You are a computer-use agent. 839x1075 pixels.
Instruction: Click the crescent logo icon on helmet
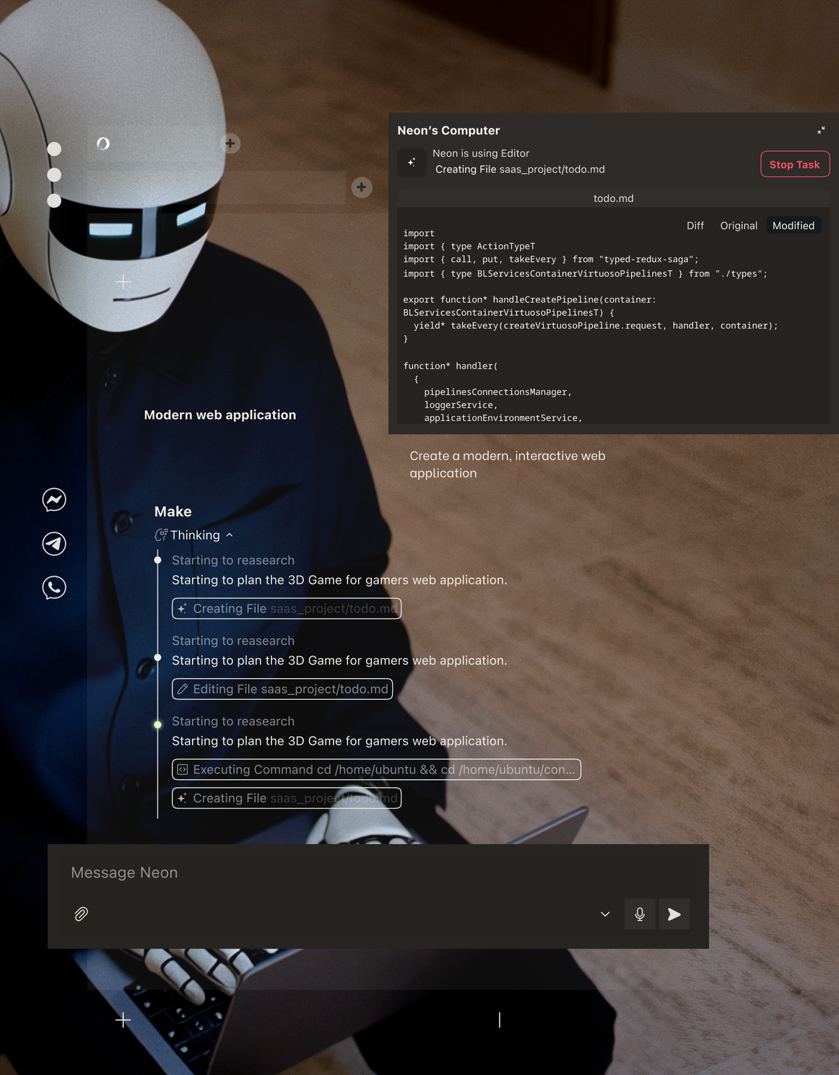pos(103,144)
